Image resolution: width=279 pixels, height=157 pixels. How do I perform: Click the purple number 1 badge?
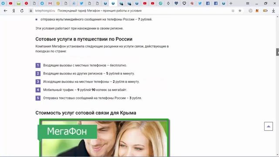pos(38,65)
